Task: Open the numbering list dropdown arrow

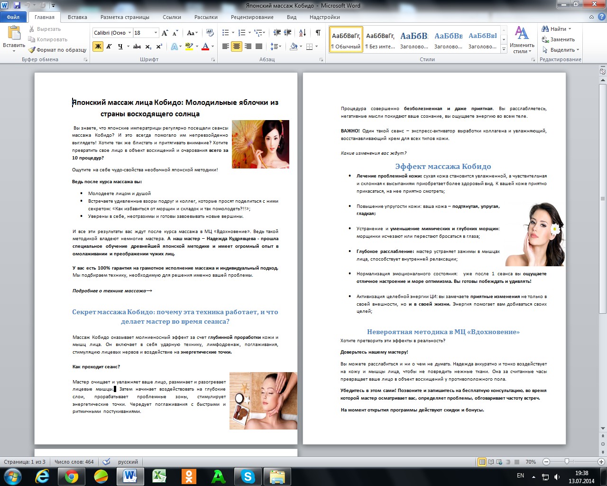Action: point(249,33)
